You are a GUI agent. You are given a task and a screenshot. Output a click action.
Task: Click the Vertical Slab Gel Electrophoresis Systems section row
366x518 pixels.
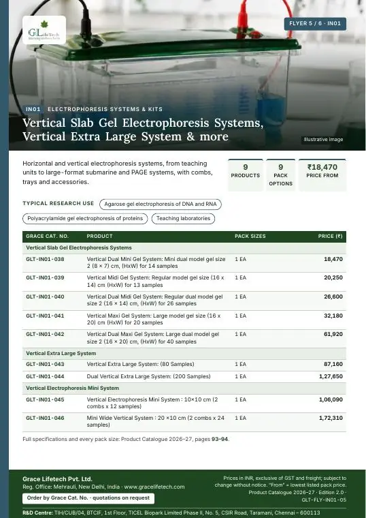tap(184, 248)
